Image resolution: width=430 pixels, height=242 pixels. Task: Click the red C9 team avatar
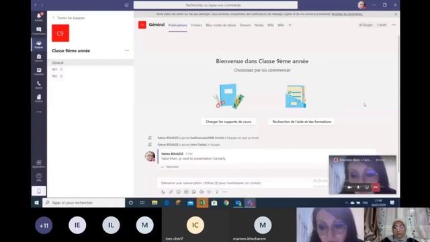pos(60,33)
